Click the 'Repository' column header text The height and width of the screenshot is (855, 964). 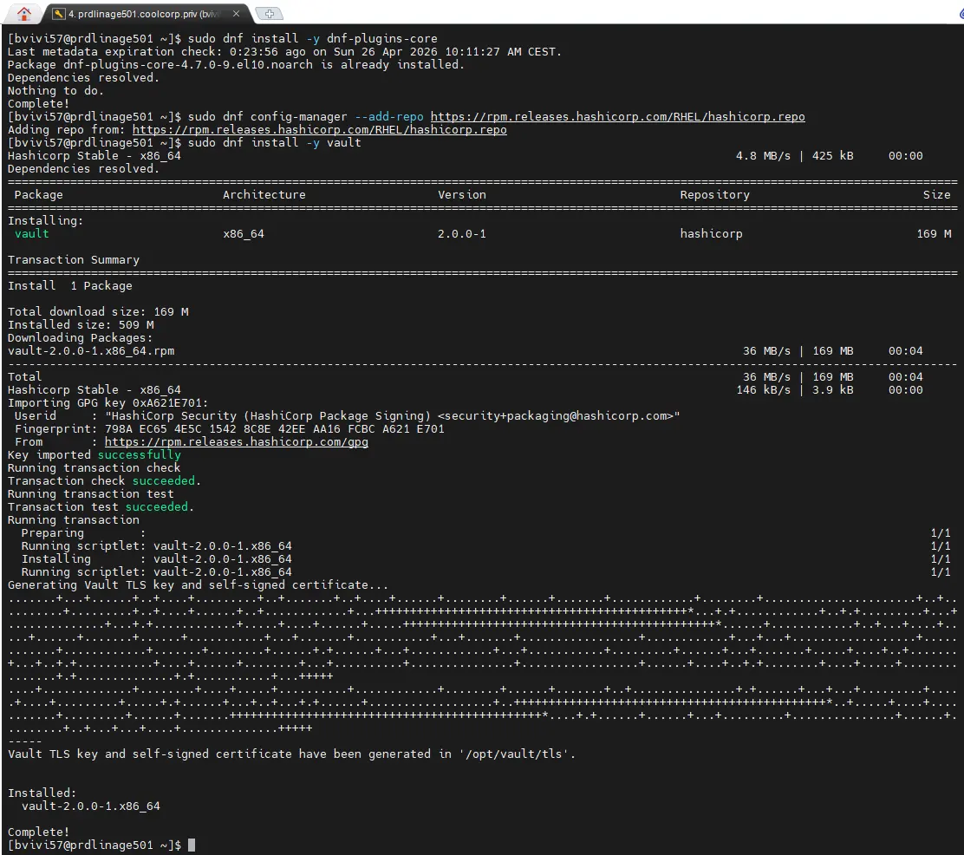[x=715, y=195]
